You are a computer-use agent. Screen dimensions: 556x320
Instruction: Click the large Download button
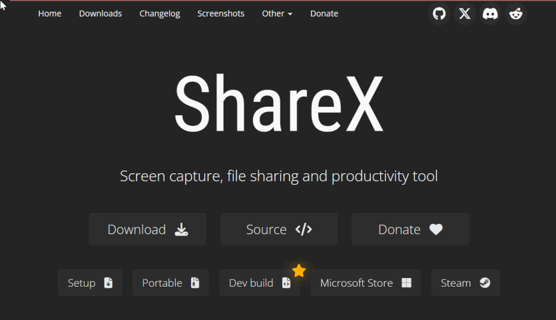pyautogui.click(x=148, y=229)
